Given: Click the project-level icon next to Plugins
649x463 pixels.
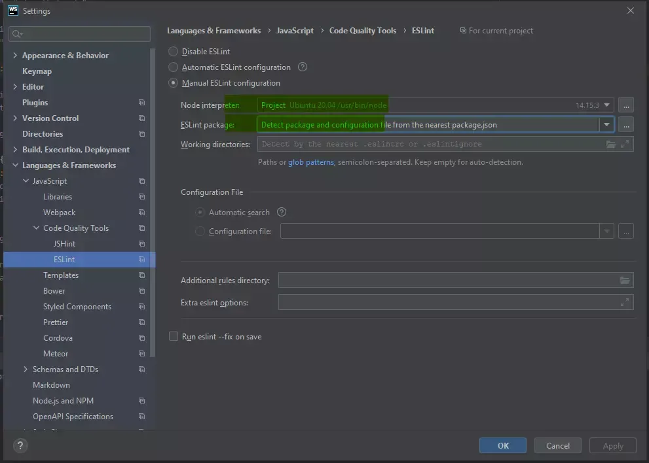Looking at the screenshot, I should 141,103.
